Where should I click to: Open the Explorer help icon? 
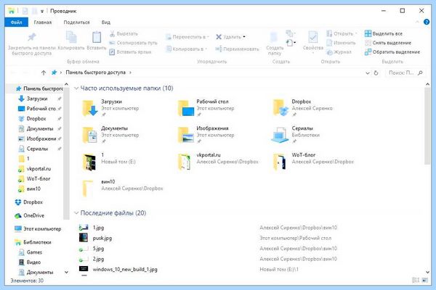pyautogui.click(x=427, y=22)
